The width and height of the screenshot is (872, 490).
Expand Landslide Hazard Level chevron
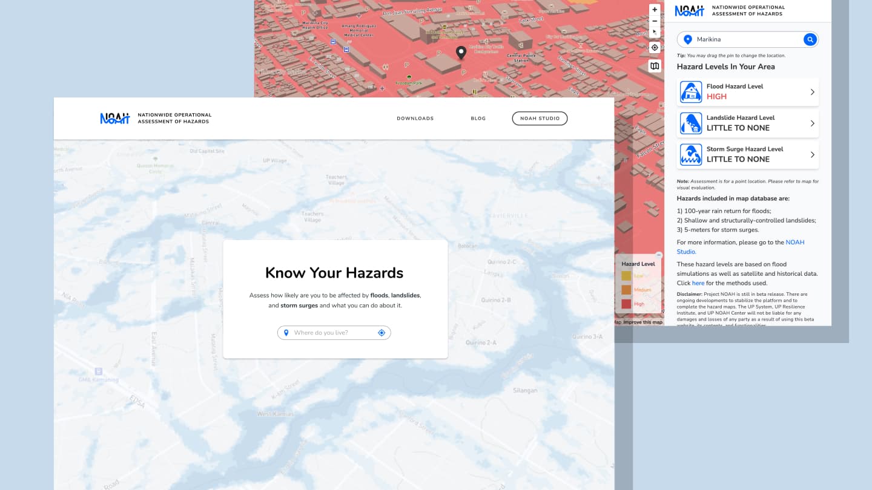[812, 123]
